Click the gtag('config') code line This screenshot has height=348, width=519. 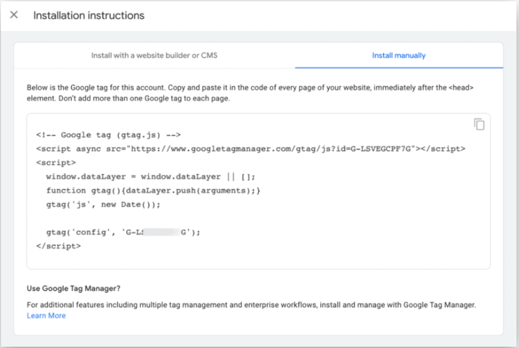(x=123, y=232)
